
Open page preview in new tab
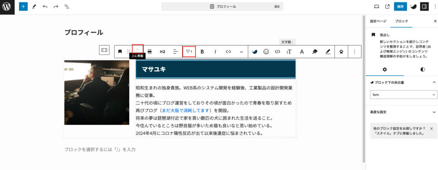click(x=387, y=6)
